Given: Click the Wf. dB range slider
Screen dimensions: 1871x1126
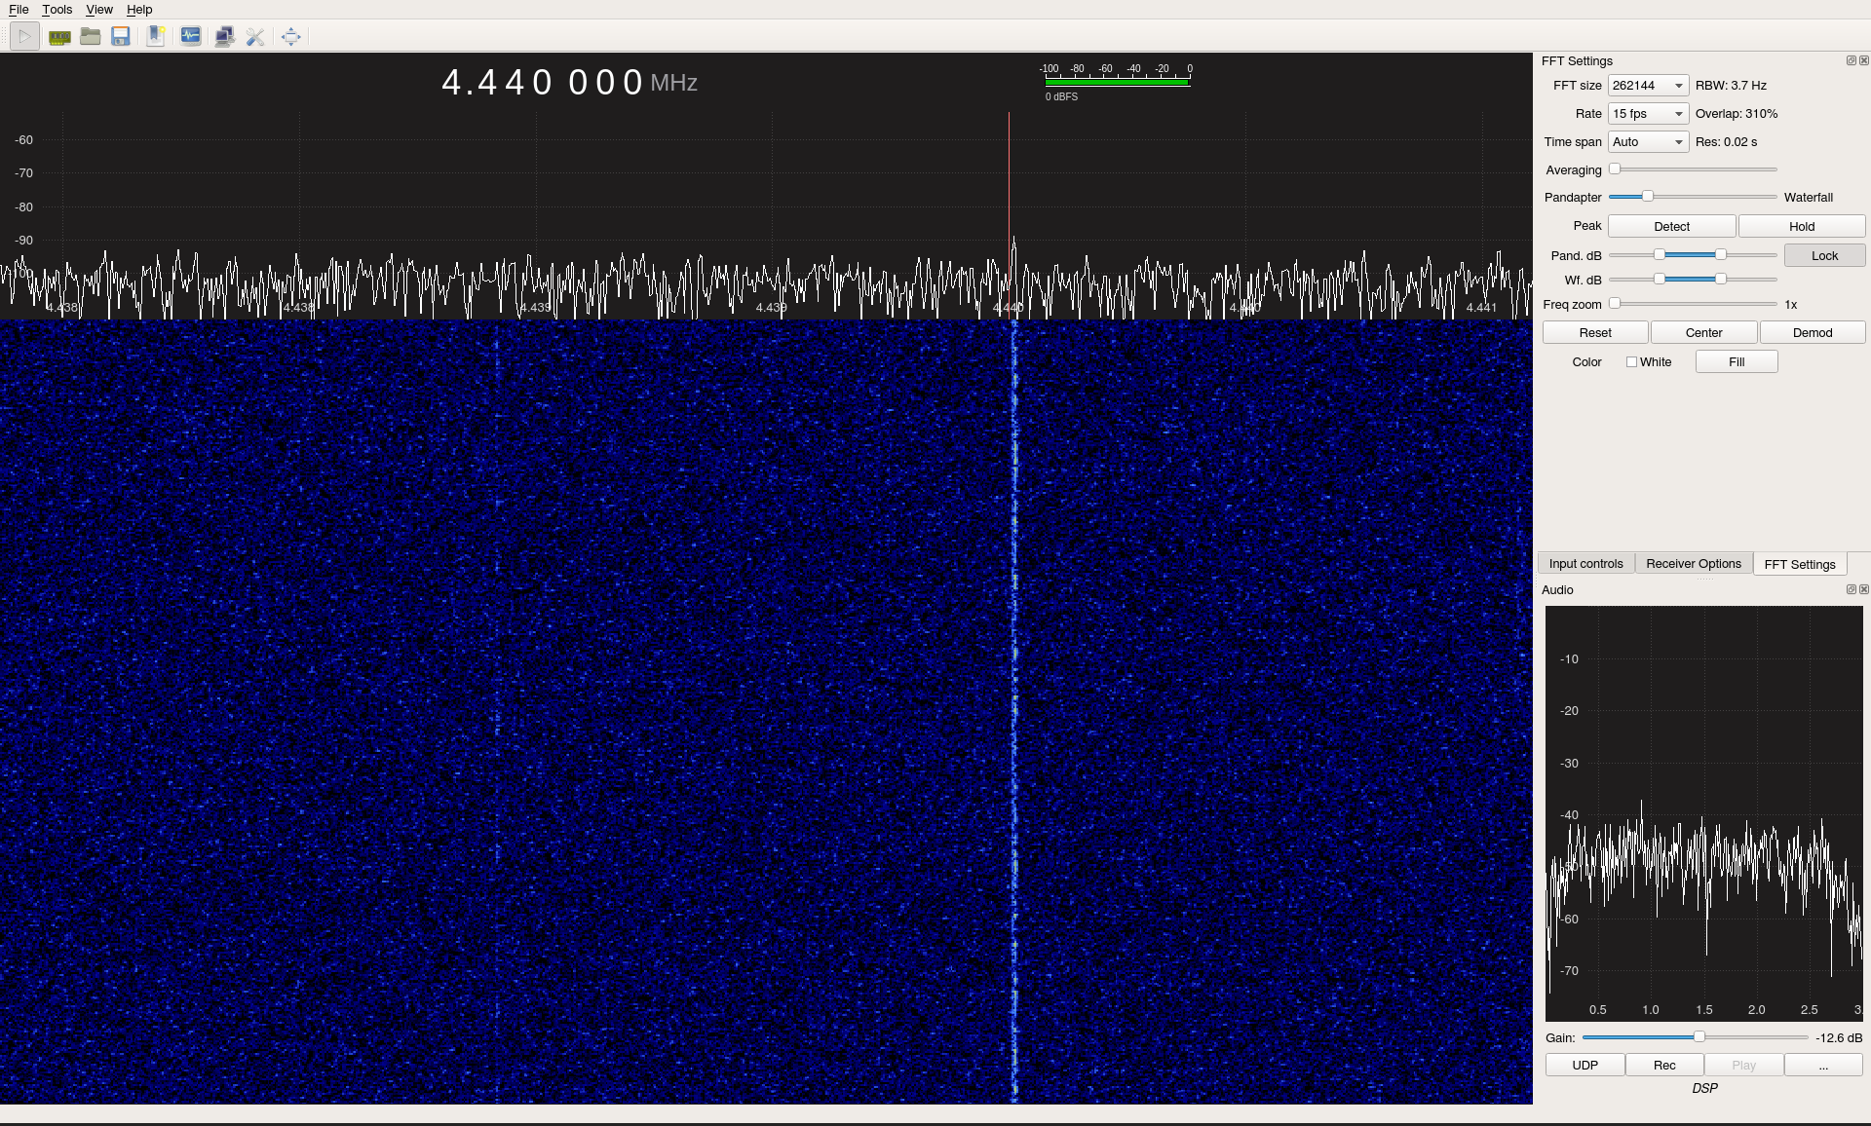Looking at the screenshot, I should pyautogui.click(x=1693, y=280).
